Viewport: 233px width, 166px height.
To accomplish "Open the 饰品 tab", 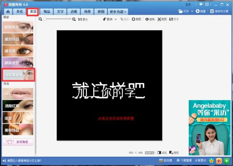I will coord(47,12).
